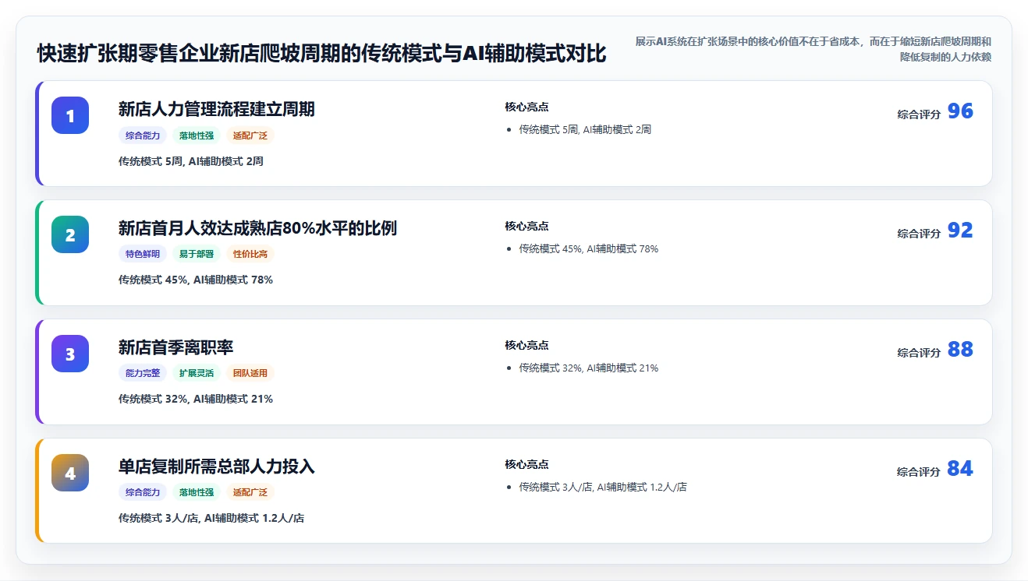Select the 落地性强 tag in card 1
1028x581 pixels.
(x=197, y=136)
